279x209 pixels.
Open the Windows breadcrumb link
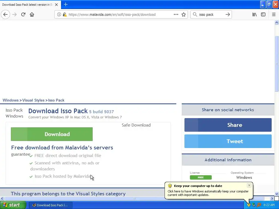(x=11, y=100)
